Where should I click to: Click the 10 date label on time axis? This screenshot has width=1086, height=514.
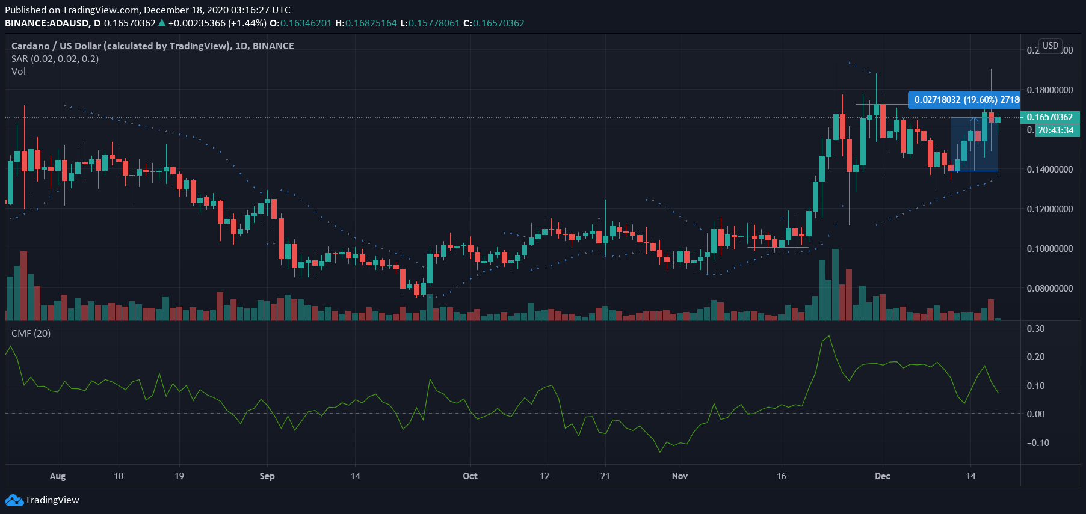click(119, 476)
